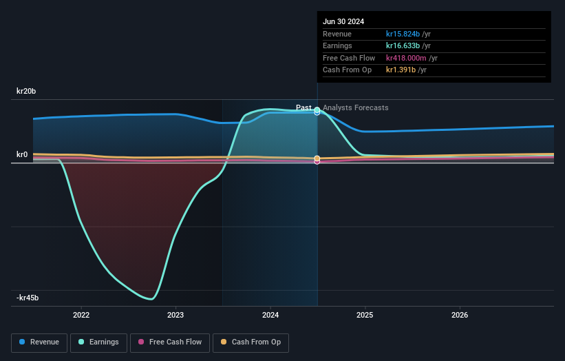
Task: Select the pink Free Cash Flow data point marker
Action: tap(317, 162)
